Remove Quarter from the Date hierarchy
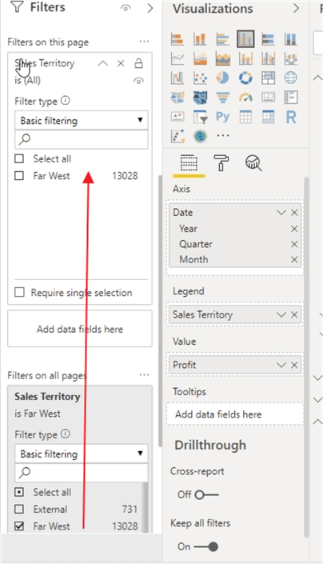The height and width of the screenshot is (564, 323). (294, 244)
